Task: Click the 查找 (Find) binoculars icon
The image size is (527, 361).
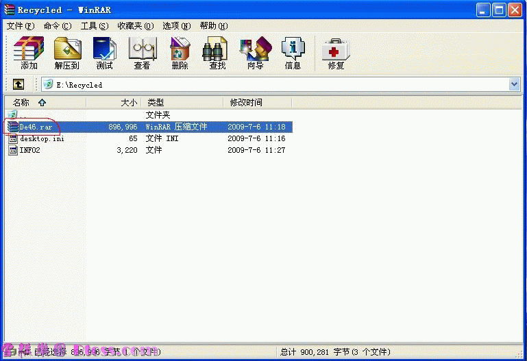Action: coord(215,49)
